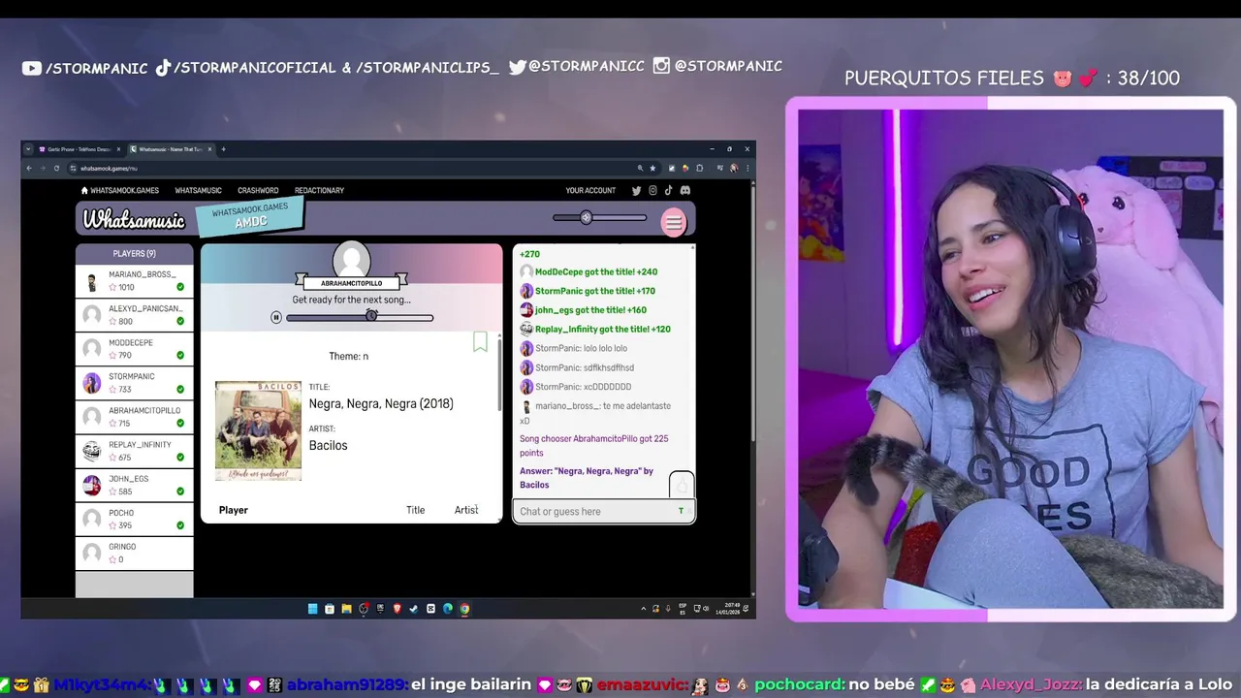Click the Title column header

(415, 510)
